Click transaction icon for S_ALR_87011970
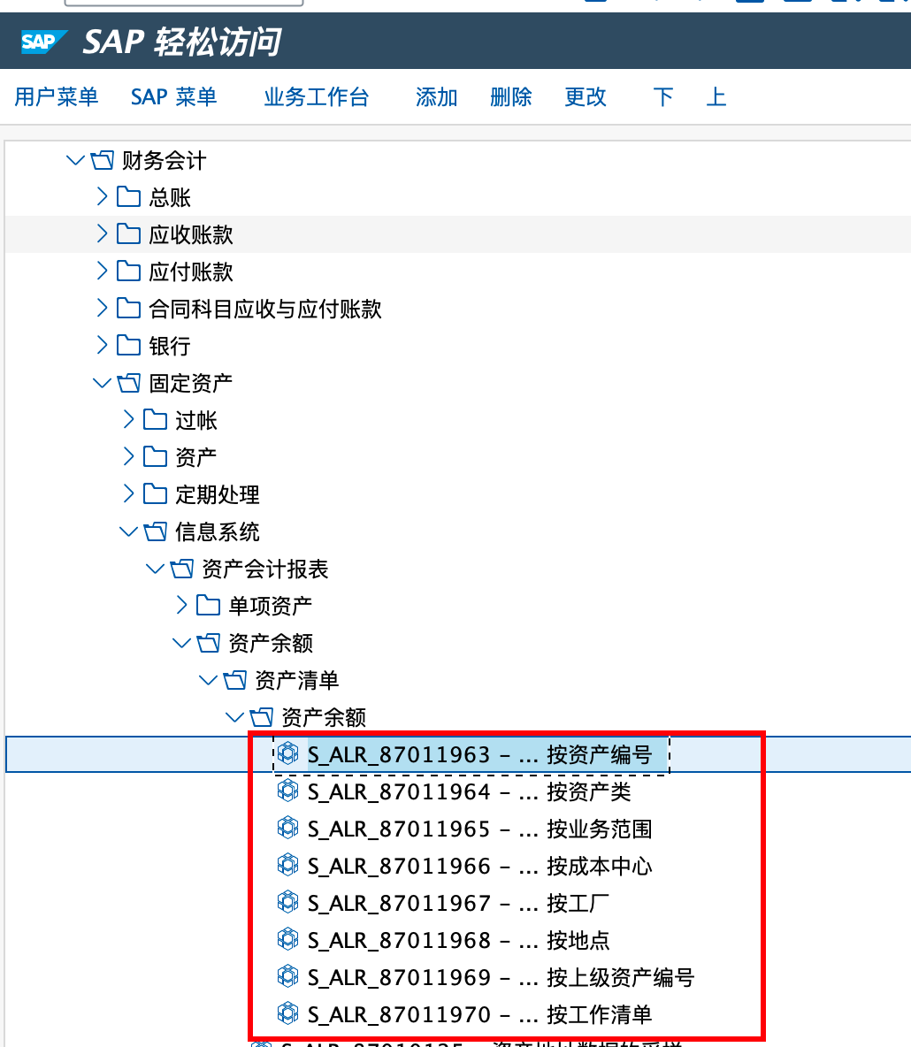The height and width of the screenshot is (1047, 911). pos(287,1013)
